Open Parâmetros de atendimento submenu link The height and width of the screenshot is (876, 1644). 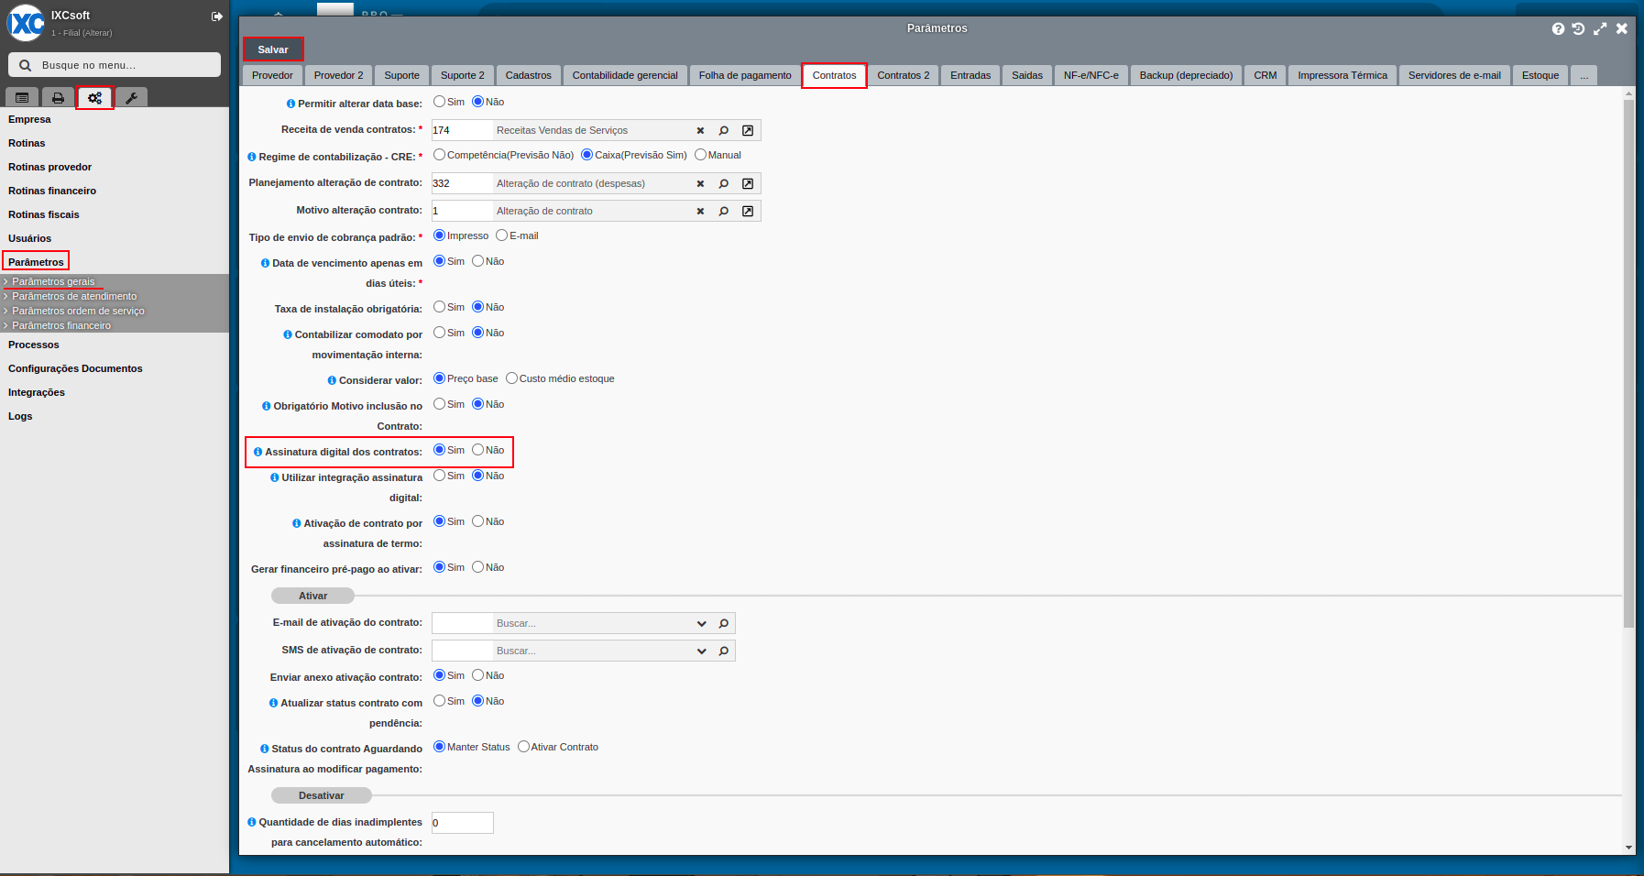pyautogui.click(x=74, y=296)
